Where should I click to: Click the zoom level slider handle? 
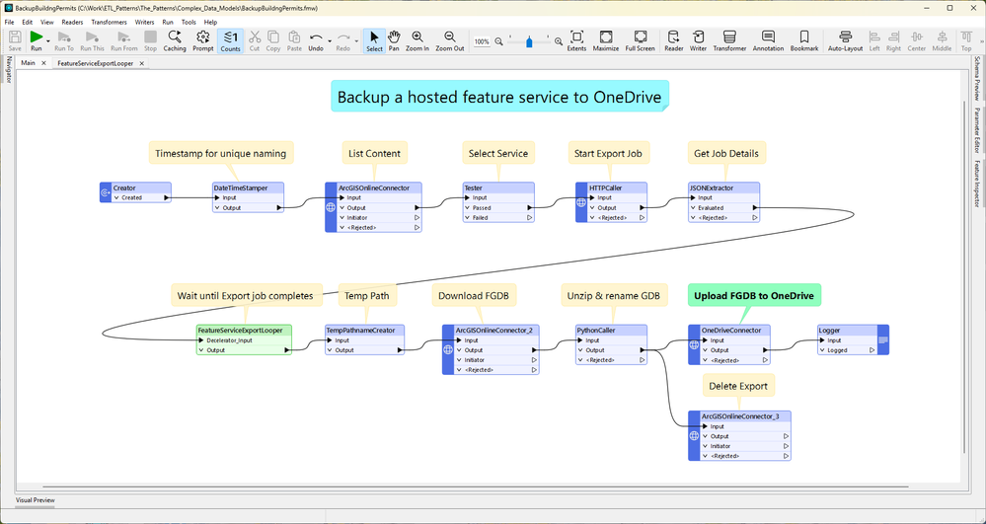coord(529,41)
